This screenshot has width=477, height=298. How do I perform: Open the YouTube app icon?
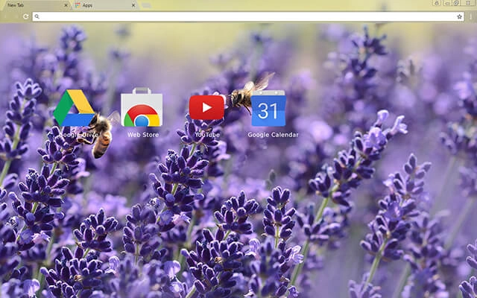pos(206,107)
